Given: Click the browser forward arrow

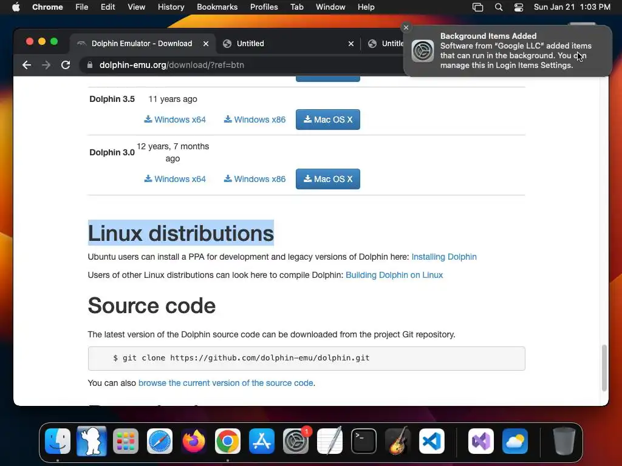Looking at the screenshot, I should coord(46,65).
